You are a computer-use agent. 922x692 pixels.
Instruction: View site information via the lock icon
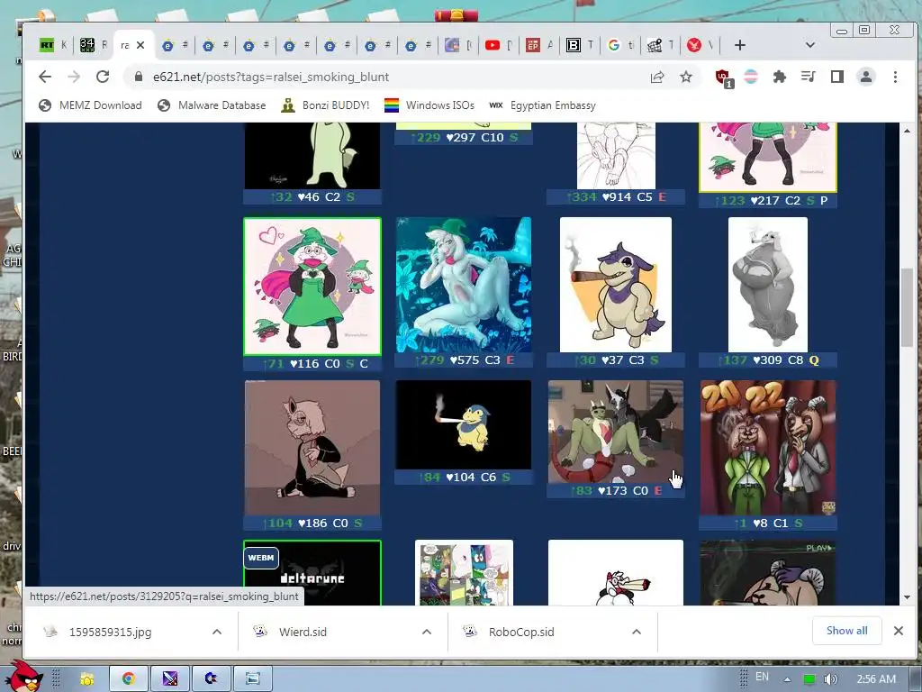[139, 77]
